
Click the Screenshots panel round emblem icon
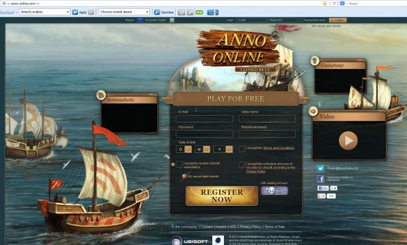point(100,95)
